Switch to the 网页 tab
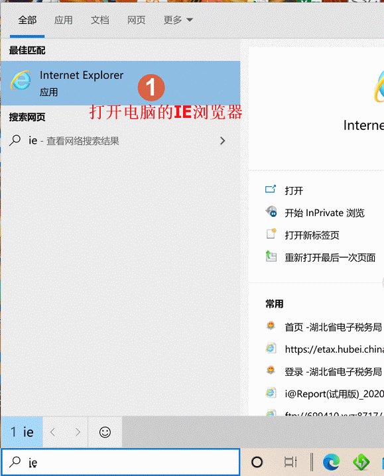Viewport: 384px width, 476px height. tap(136, 20)
